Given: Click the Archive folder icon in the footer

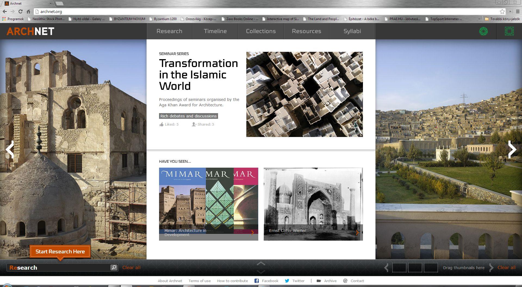Looking at the screenshot, I should point(319,281).
